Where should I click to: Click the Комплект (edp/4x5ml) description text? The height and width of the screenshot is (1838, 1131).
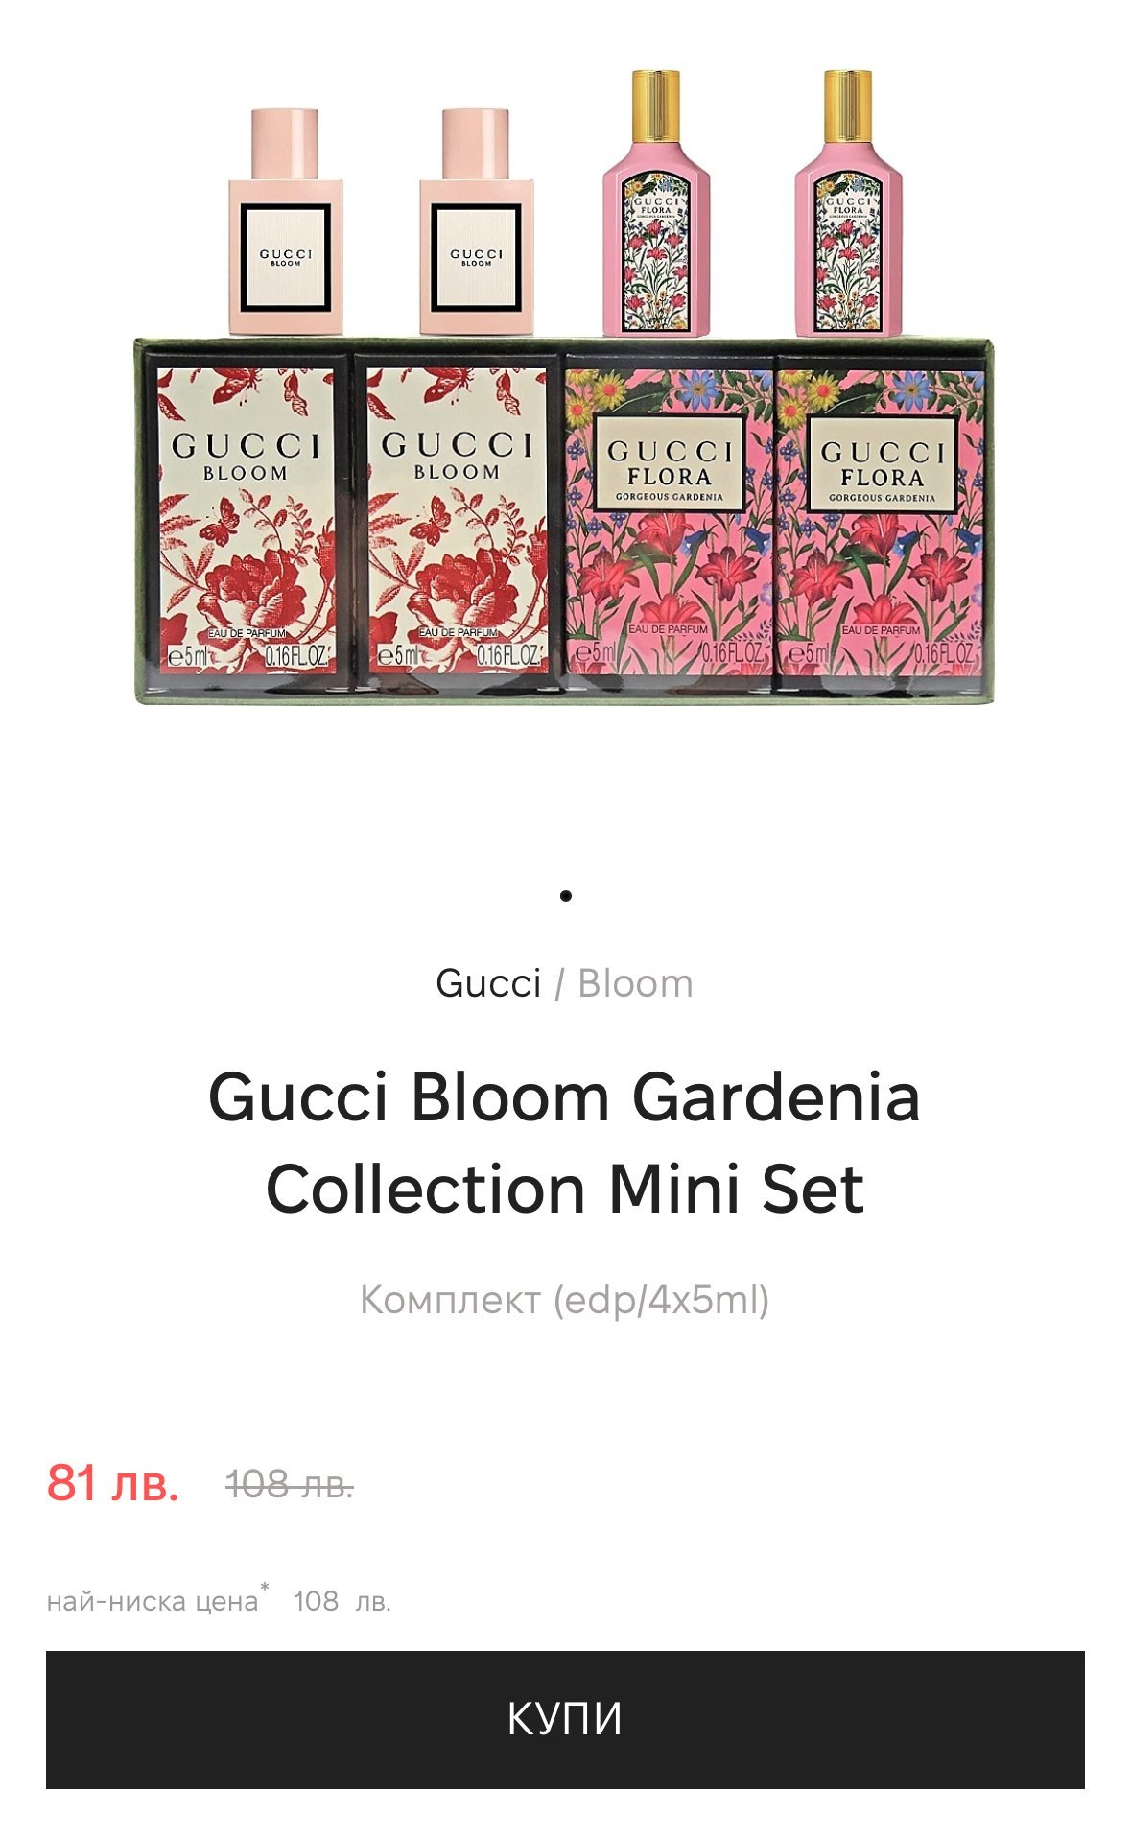(x=565, y=1300)
